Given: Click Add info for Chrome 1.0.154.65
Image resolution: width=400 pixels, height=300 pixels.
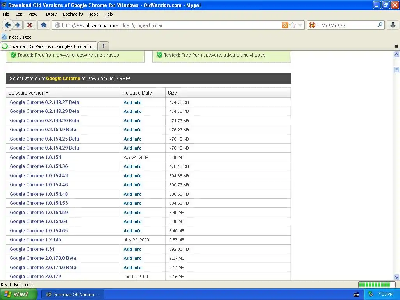Looking at the screenshot, I should tap(132, 231).
